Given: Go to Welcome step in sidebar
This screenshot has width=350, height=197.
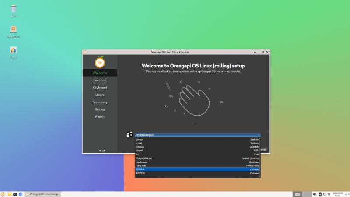Looking at the screenshot, I should 100,73.
